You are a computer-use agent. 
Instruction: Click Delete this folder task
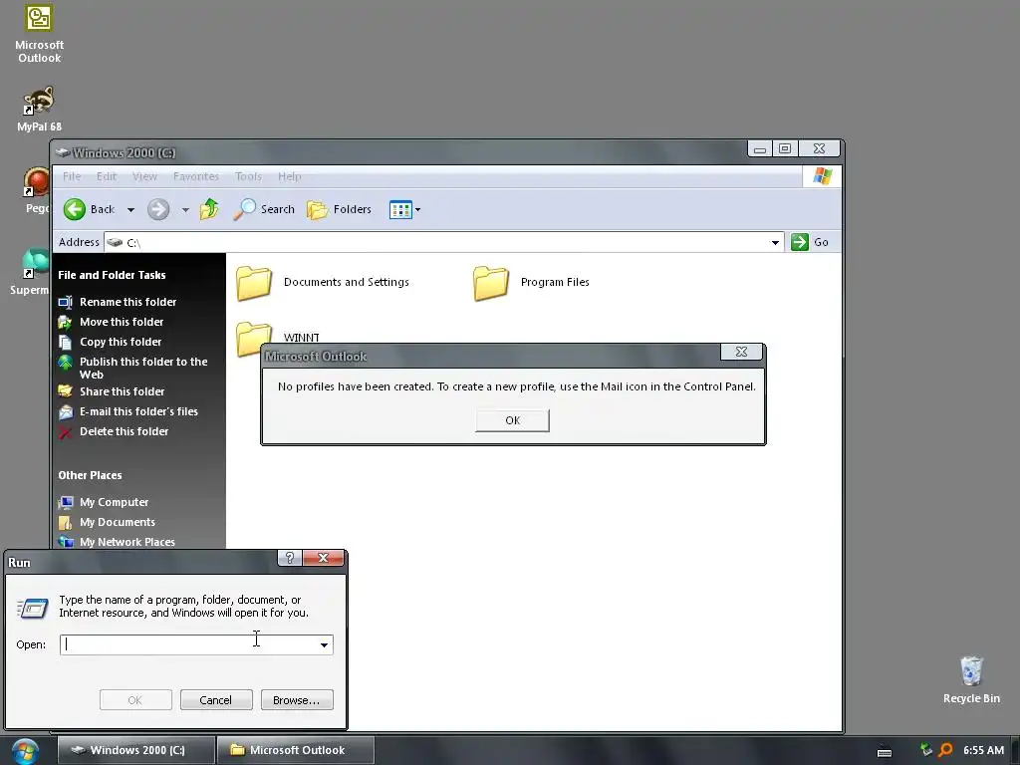point(124,432)
